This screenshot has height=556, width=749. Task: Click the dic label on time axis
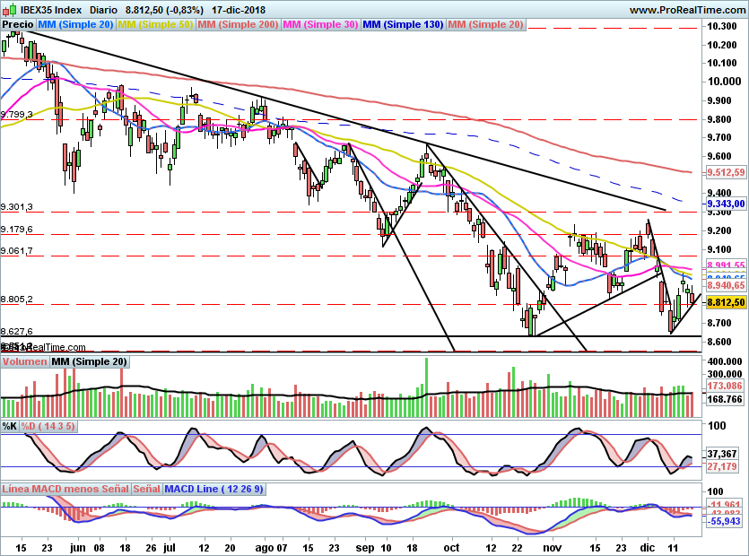pos(648,547)
